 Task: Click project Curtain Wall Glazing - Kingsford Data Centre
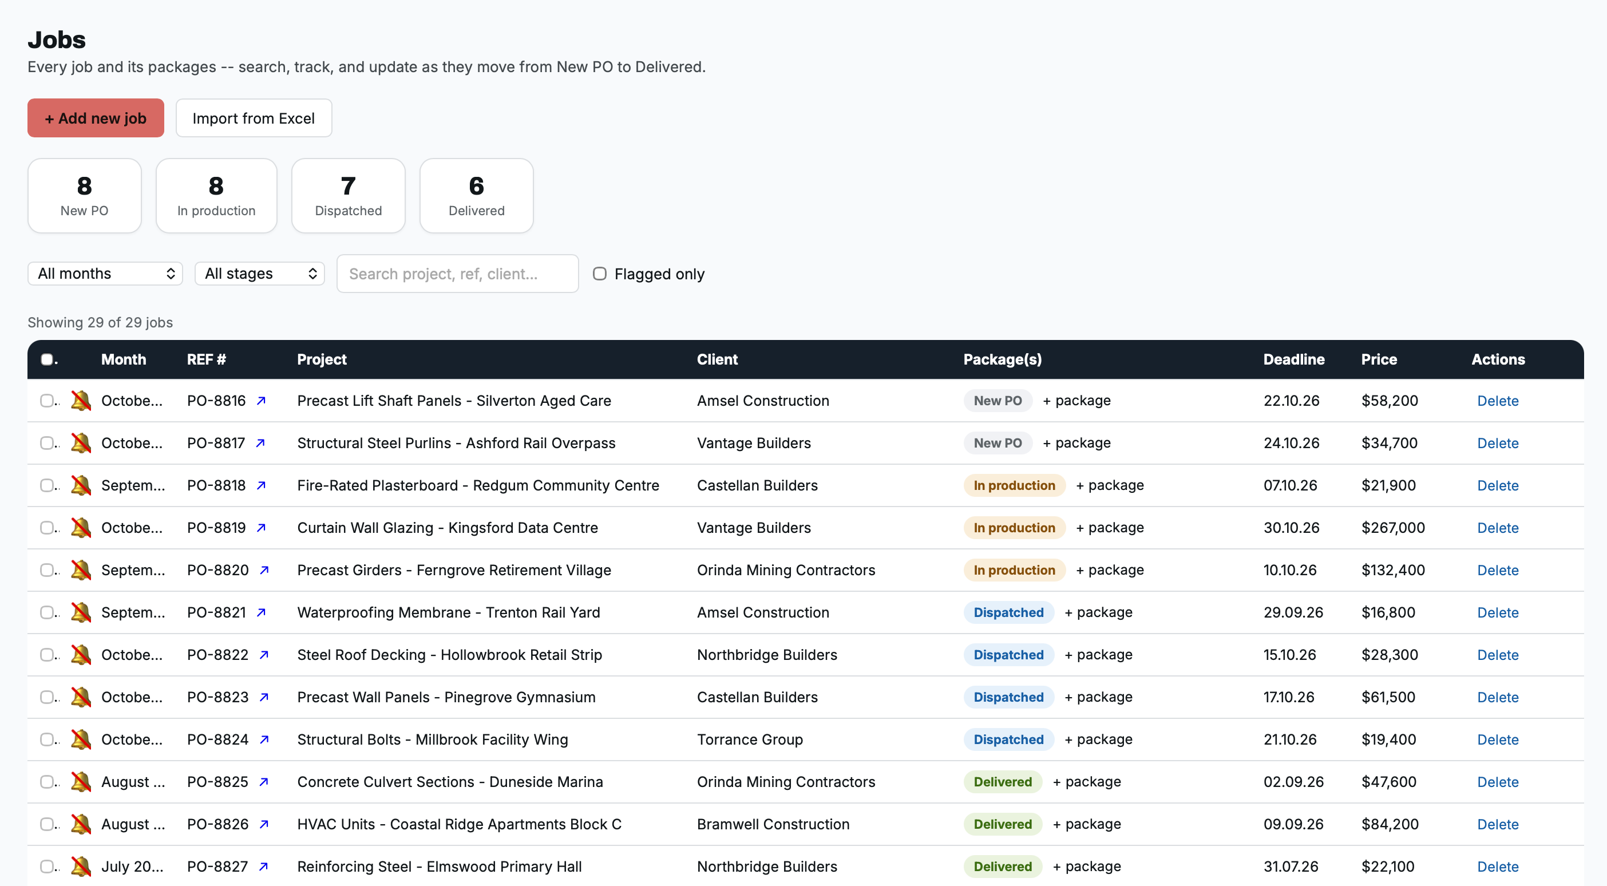pos(448,528)
